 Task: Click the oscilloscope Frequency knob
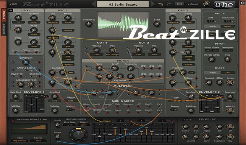[89, 24]
